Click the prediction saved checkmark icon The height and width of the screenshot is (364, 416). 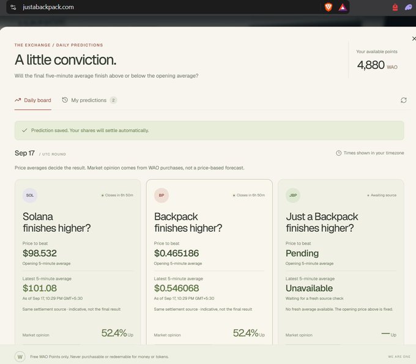pos(24,130)
